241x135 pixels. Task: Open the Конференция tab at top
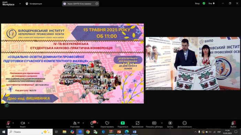pyautogui.click(x=34, y=4)
